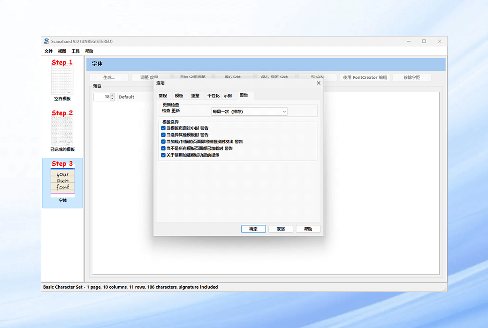Toggle the 关于使用加载模板功能的提示 checkbox
Screen dimensions: 488x328
[163, 155]
